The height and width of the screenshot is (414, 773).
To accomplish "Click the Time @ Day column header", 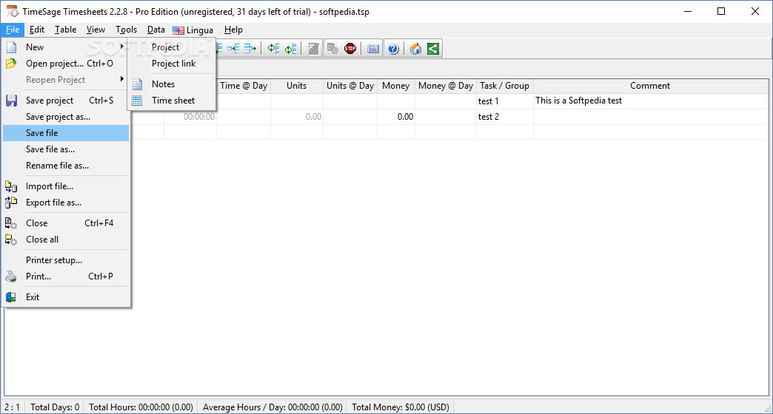I will click(x=244, y=86).
